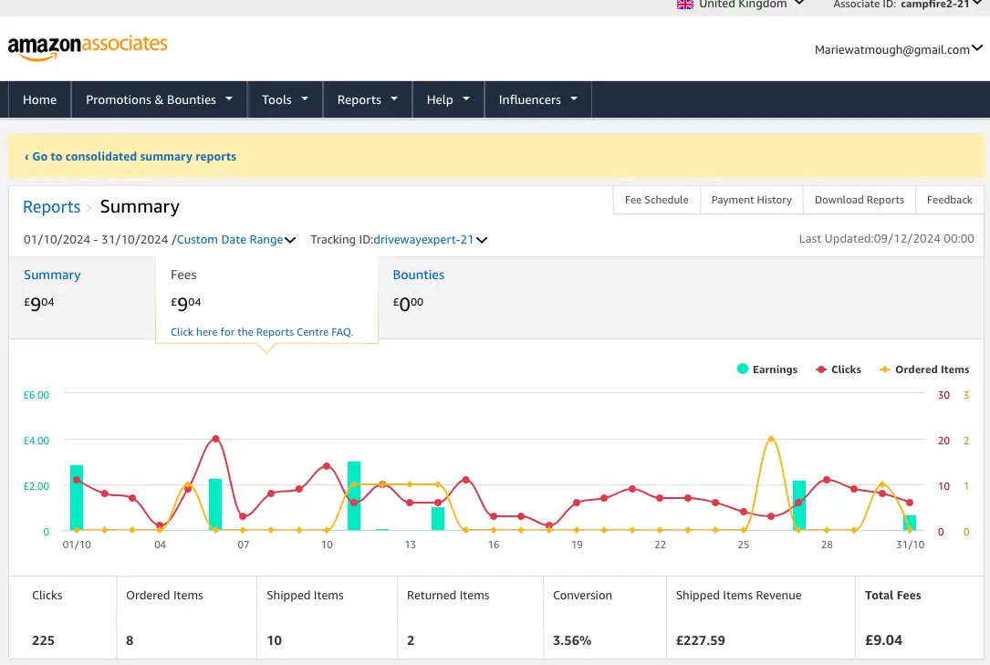Toggle the Earnings legend marker

coord(743,369)
